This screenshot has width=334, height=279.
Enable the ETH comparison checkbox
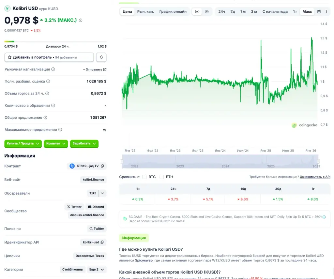pyautogui.click(x=162, y=177)
